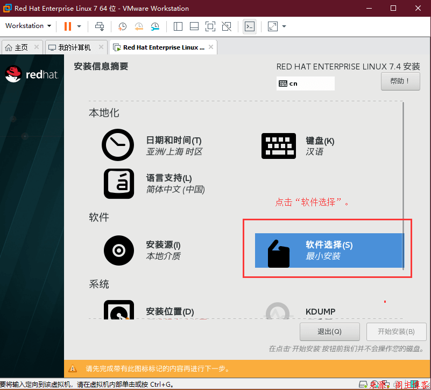
Task: Click the installer summary vertical scrollbar
Action: (403, 186)
